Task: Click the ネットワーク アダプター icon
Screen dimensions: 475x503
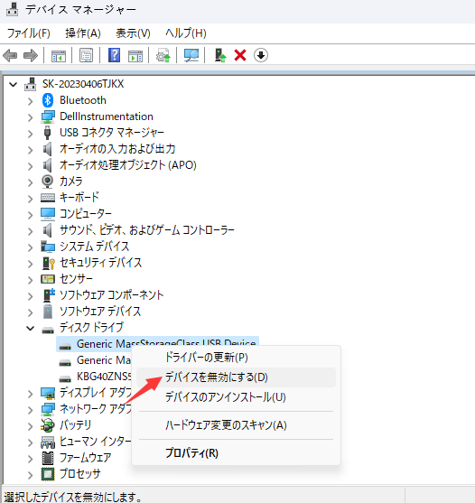Action: [x=48, y=409]
